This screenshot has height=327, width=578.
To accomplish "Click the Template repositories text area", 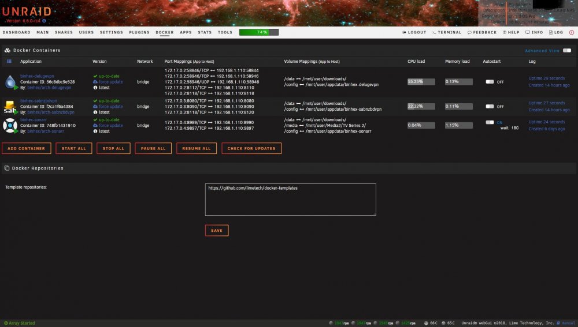I will [x=291, y=200].
